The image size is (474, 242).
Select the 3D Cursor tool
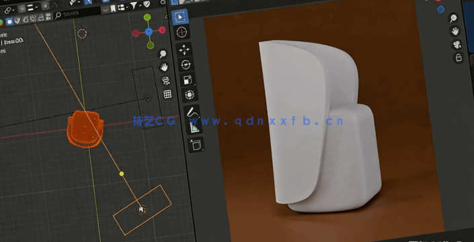point(182,32)
